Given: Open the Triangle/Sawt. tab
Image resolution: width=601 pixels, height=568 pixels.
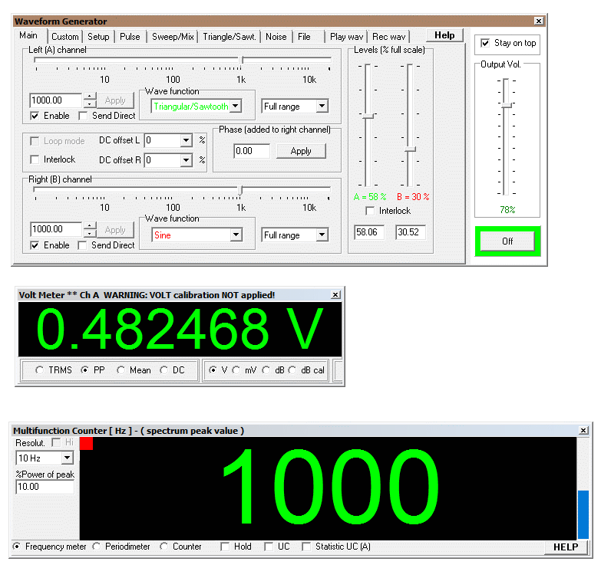Looking at the screenshot, I should [230, 37].
